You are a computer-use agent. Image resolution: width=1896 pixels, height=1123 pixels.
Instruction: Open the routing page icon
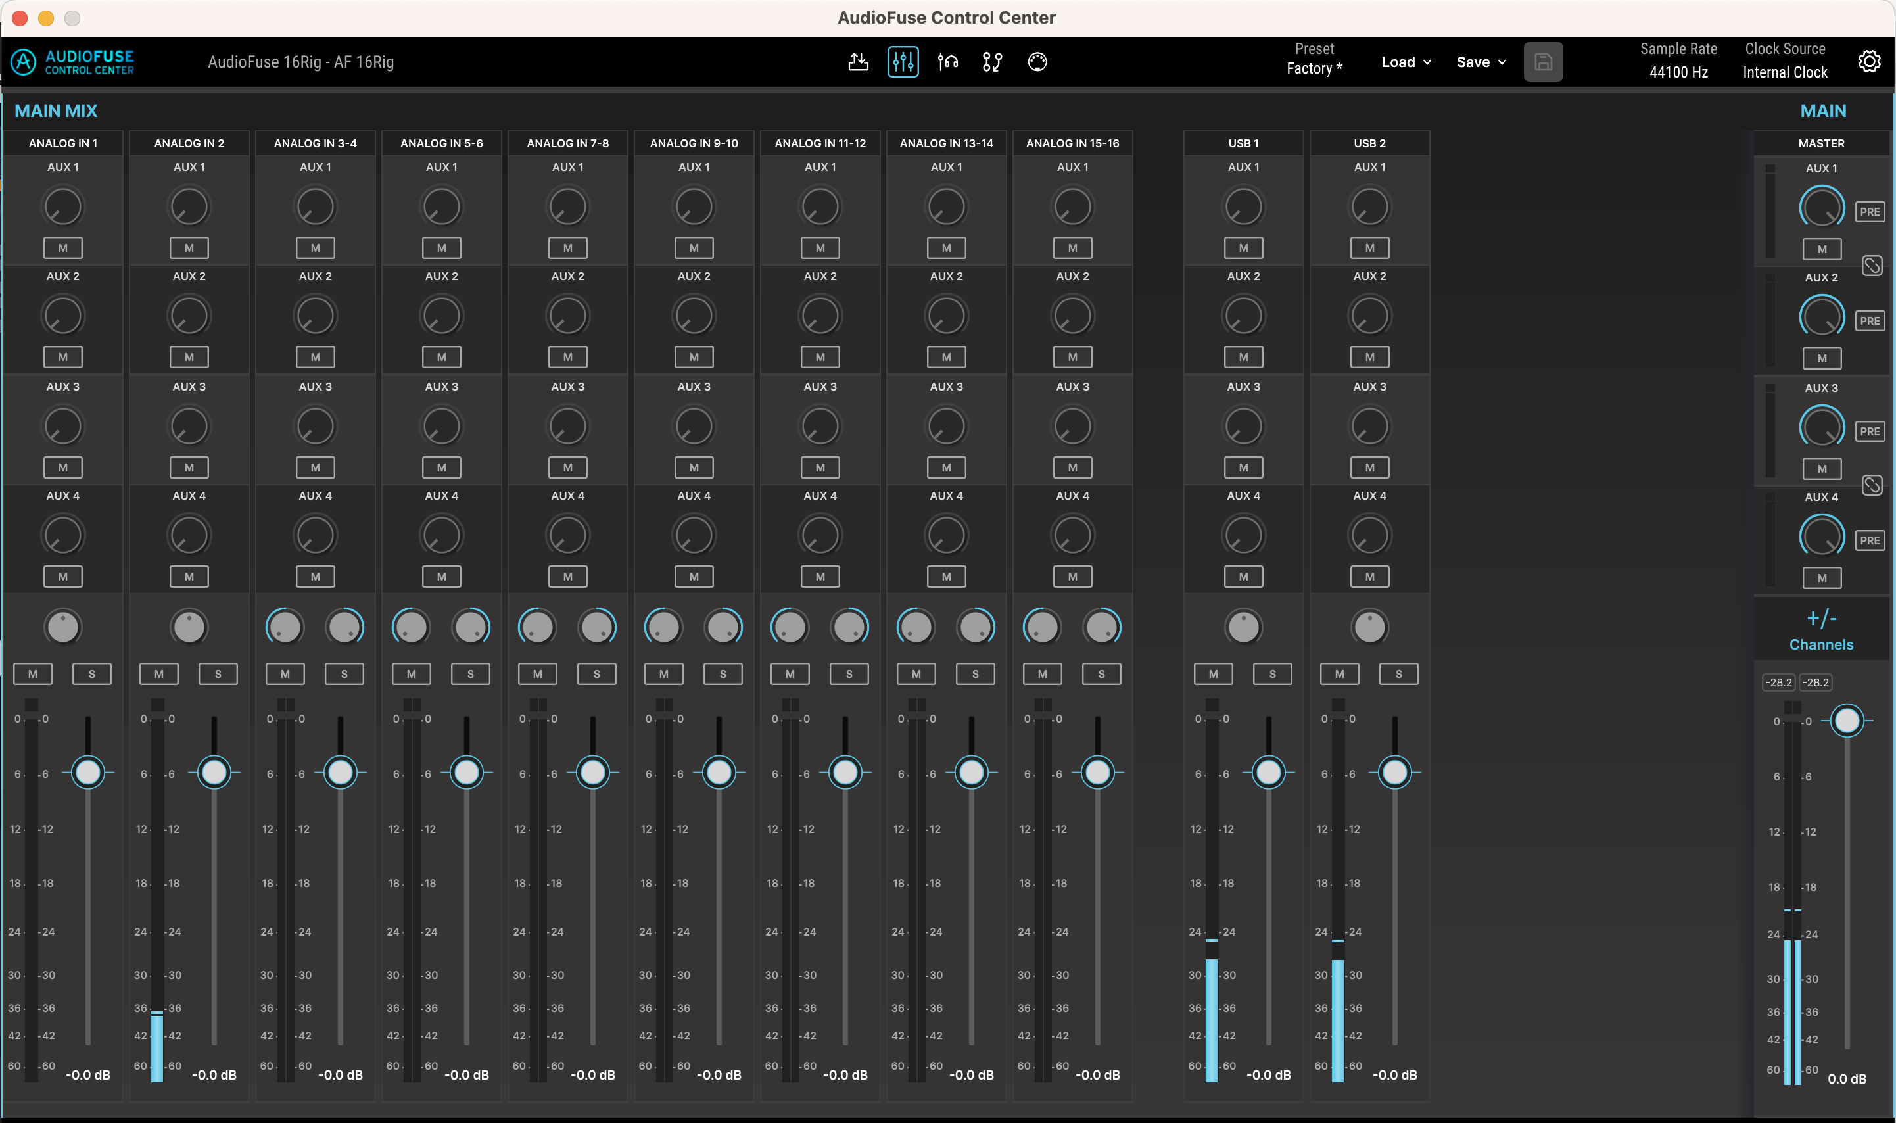(992, 62)
